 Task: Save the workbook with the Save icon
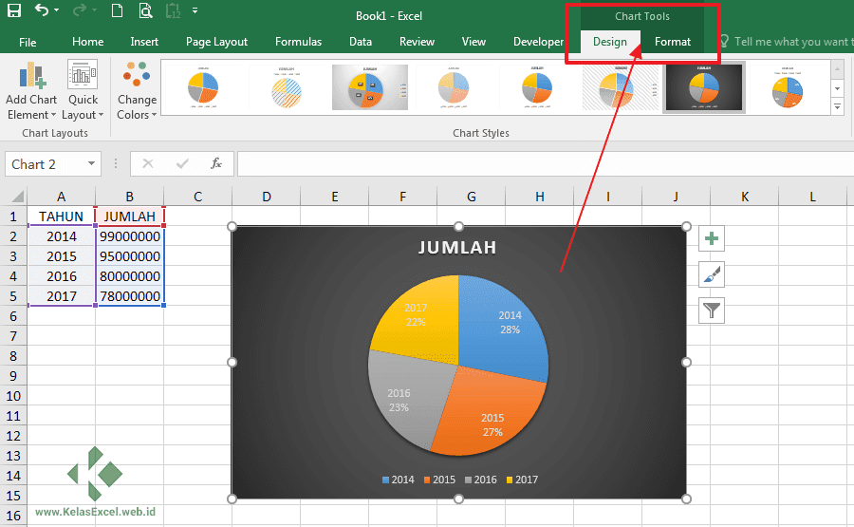pos(14,10)
